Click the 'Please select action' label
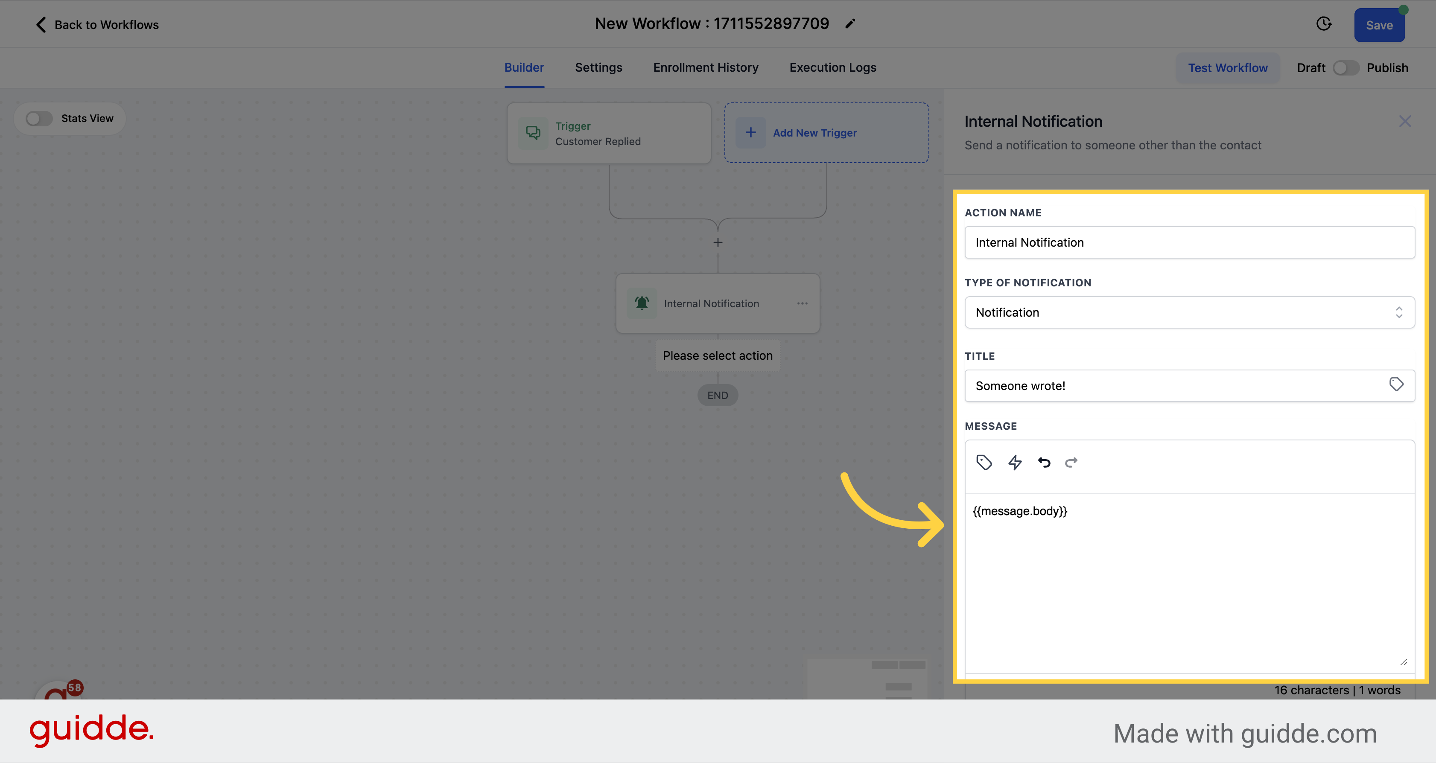This screenshot has height=763, width=1436. pos(718,355)
